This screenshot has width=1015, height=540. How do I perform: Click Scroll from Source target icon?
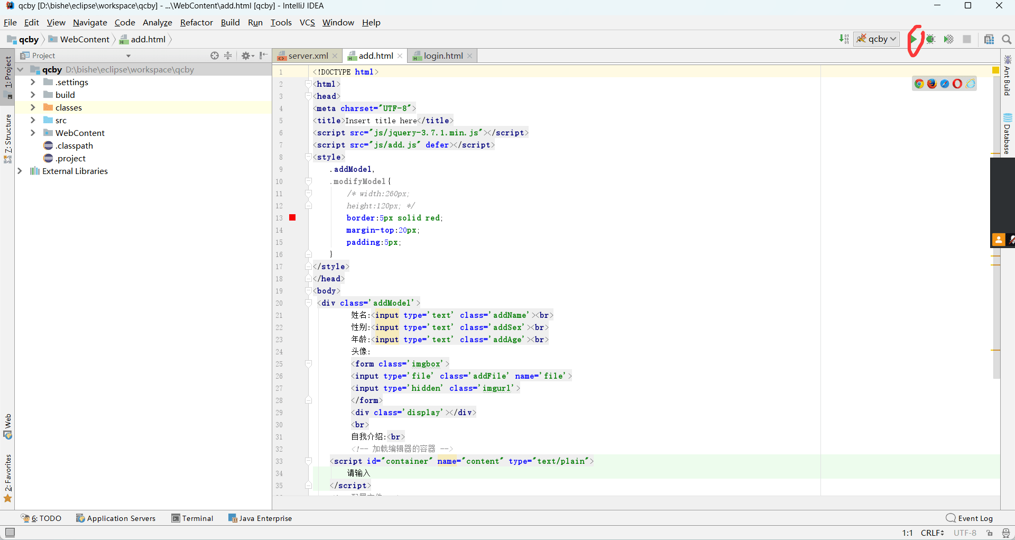215,56
